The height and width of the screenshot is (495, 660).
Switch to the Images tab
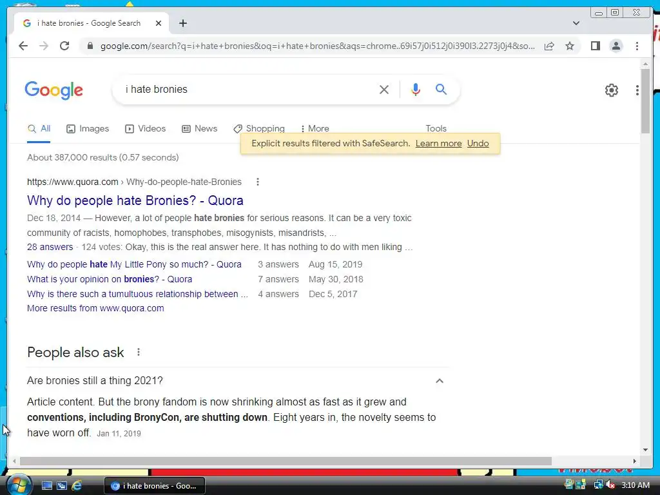88,128
